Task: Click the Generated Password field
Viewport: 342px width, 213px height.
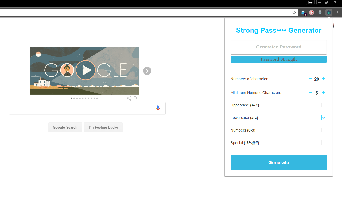Action: click(279, 47)
